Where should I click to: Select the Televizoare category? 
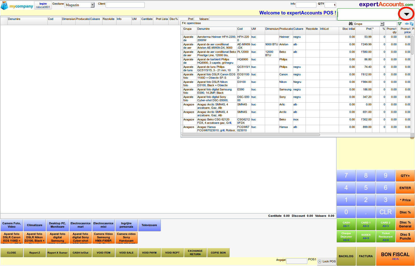click(x=149, y=225)
